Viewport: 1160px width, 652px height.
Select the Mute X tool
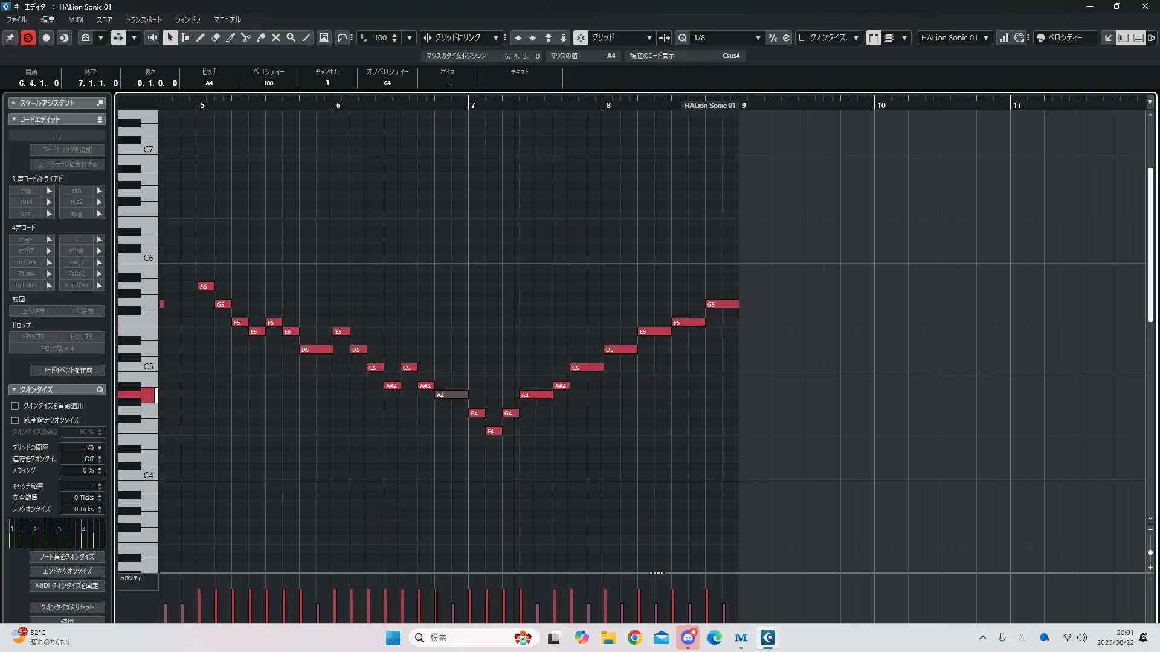click(276, 37)
